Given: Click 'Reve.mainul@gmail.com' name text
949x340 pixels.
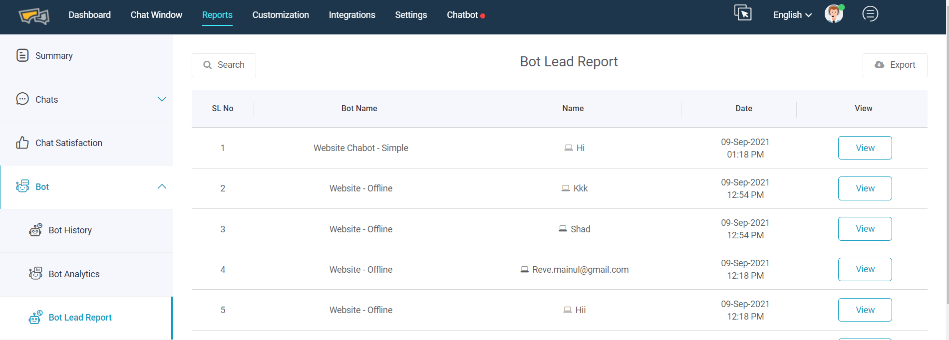Looking at the screenshot, I should tap(581, 270).
